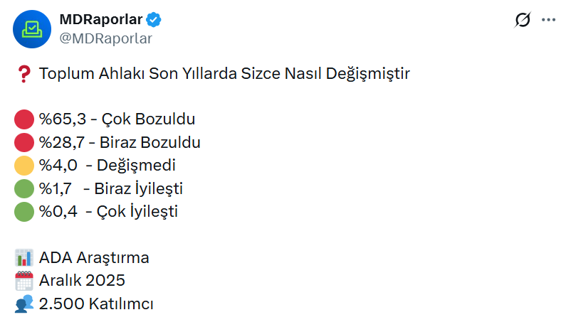The height and width of the screenshot is (327, 566).
Task: Click the "%65,3 - Çok Bozuldu" line
Action: (x=117, y=119)
